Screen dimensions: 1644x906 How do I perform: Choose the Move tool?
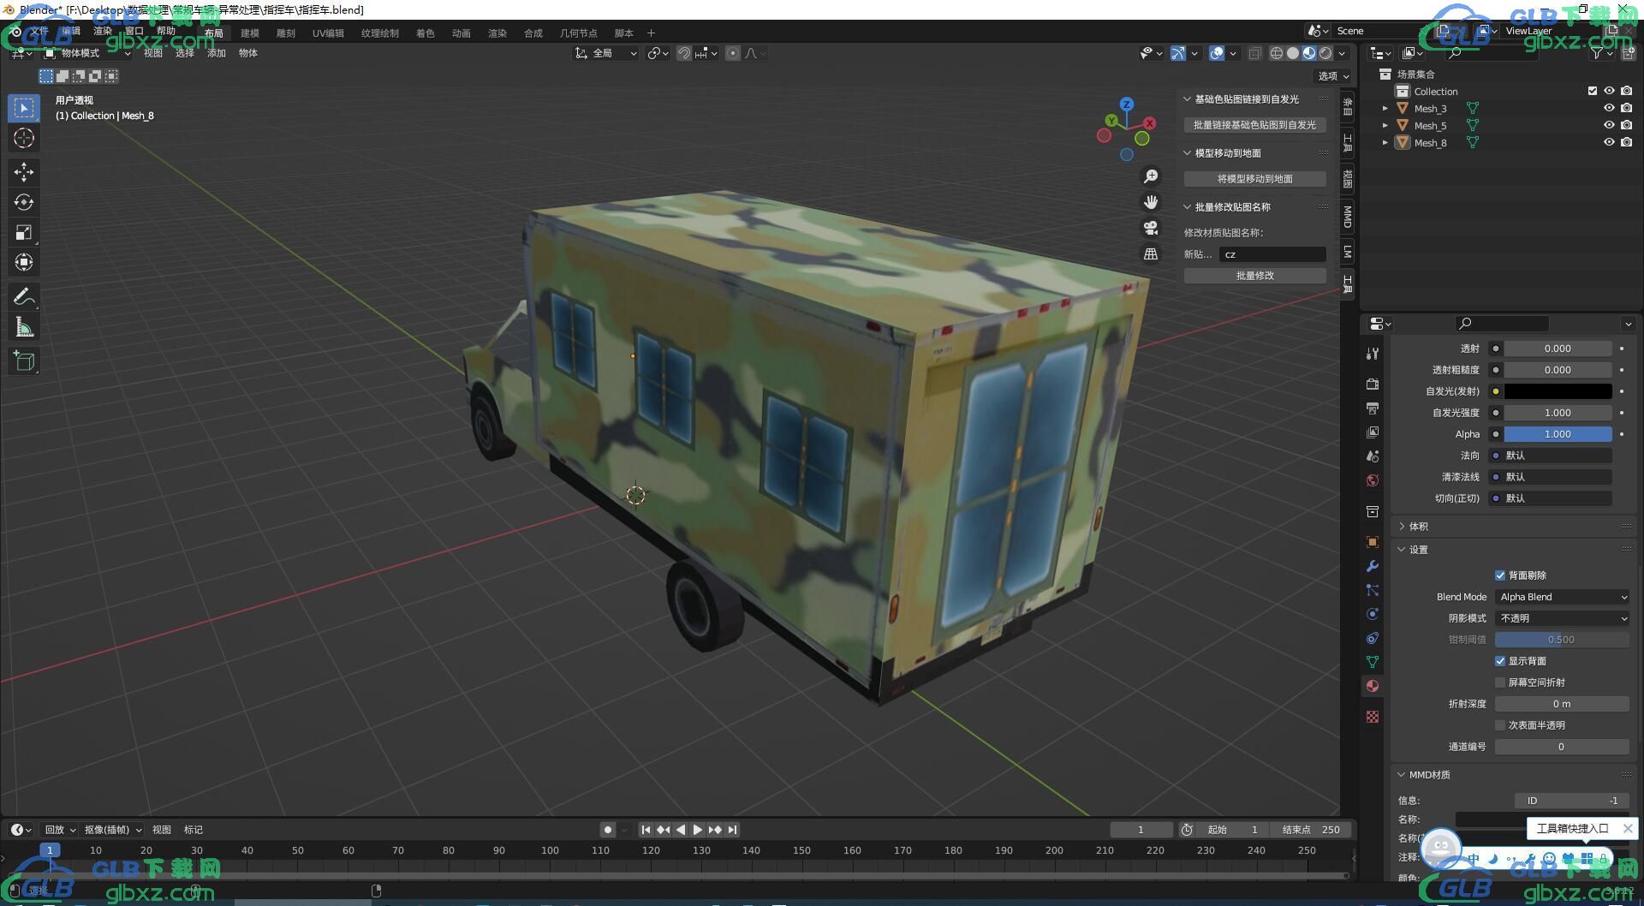point(24,172)
